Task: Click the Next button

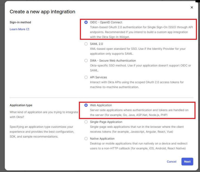Action: coord(187,162)
